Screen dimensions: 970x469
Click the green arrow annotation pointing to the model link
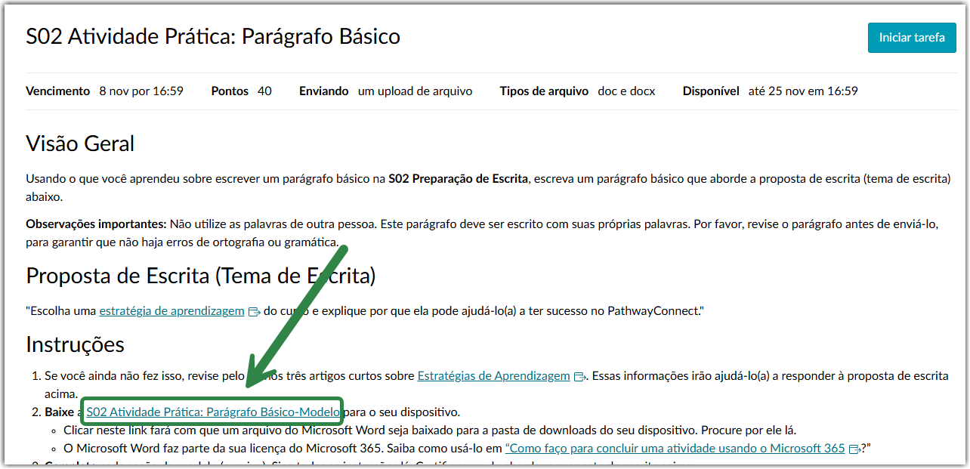tap(295, 317)
